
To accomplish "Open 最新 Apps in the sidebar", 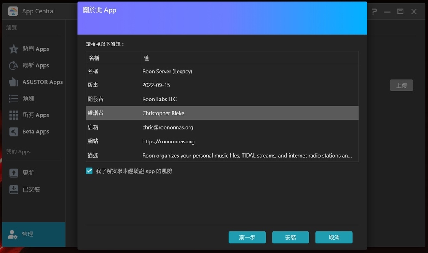I will (x=33, y=66).
